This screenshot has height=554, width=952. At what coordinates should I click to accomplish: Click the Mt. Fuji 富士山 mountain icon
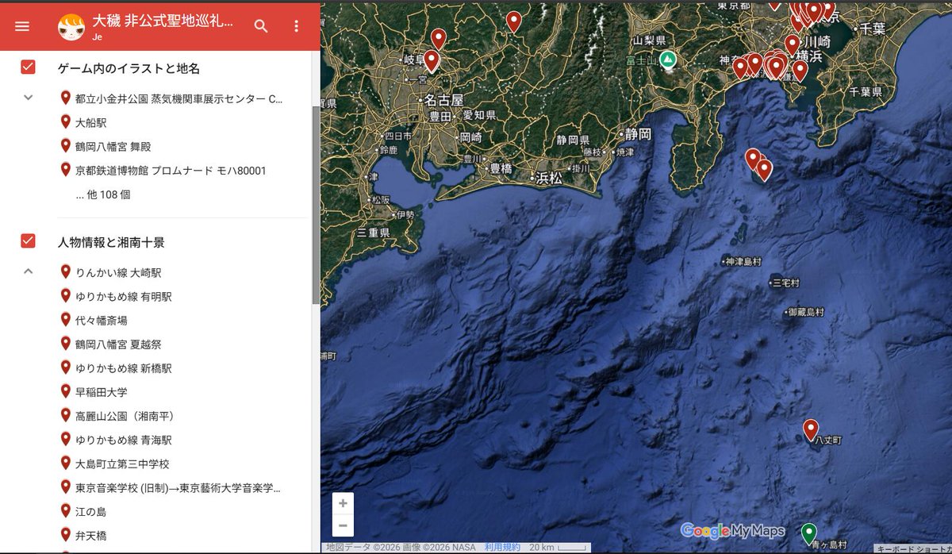668,59
